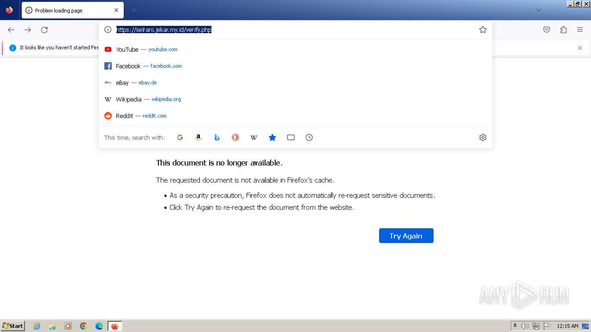Click the address bar URL field
Screen dimensions: 591x332
(295, 30)
